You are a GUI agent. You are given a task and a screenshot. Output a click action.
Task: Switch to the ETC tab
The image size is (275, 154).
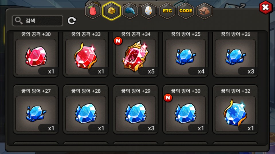167,11
